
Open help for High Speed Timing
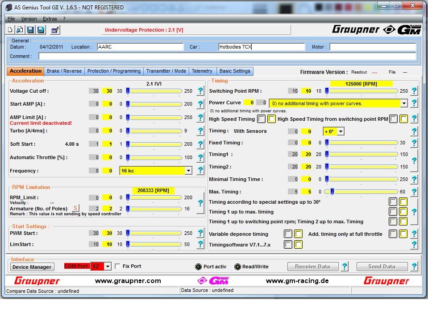pos(414,119)
